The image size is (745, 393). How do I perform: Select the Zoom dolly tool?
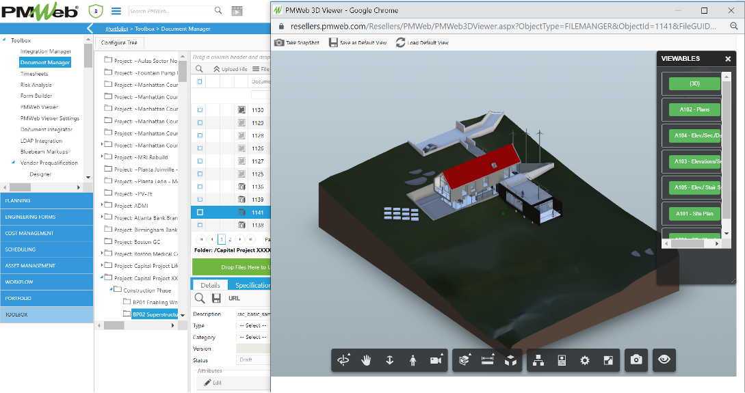[x=390, y=360]
